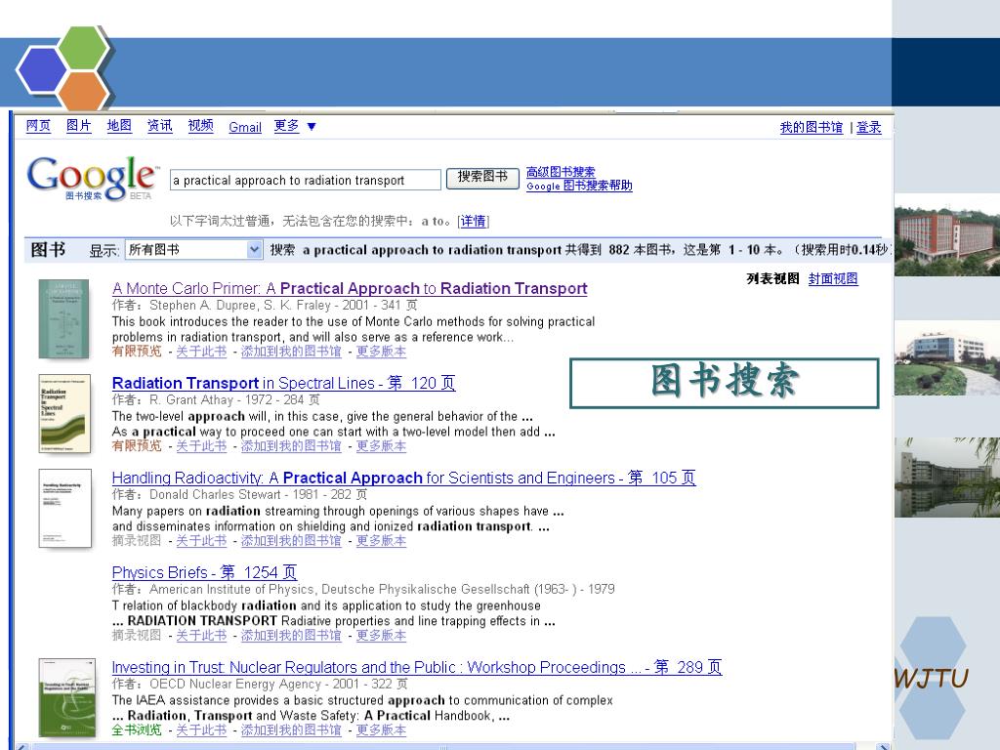Click the scrollbar right arrow button
Image resolution: width=1000 pixels, height=750 pixels.
point(883,746)
